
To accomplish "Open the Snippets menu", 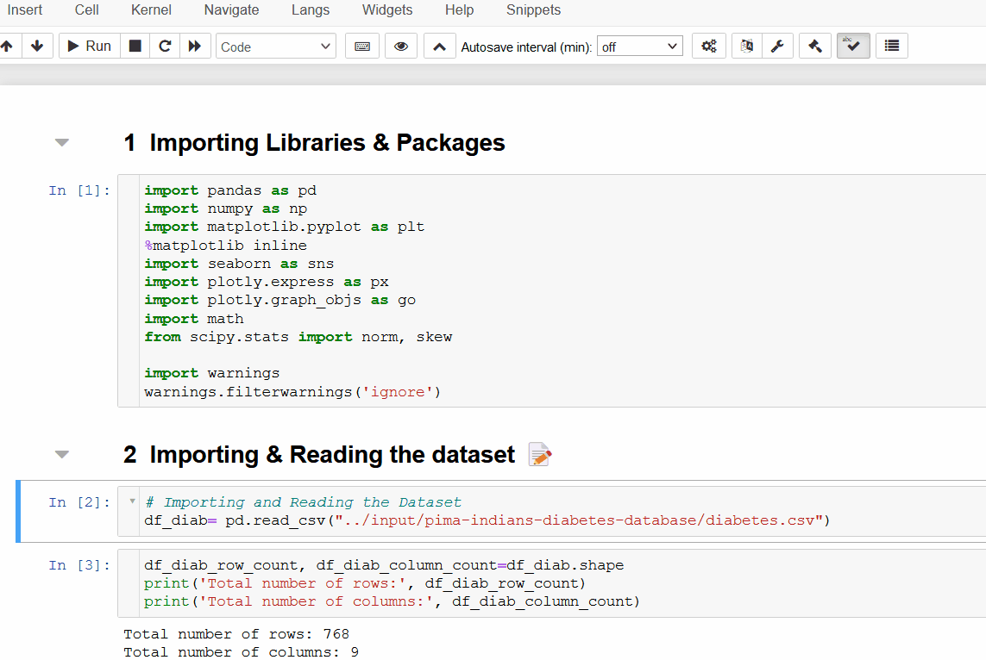I will coord(533,10).
